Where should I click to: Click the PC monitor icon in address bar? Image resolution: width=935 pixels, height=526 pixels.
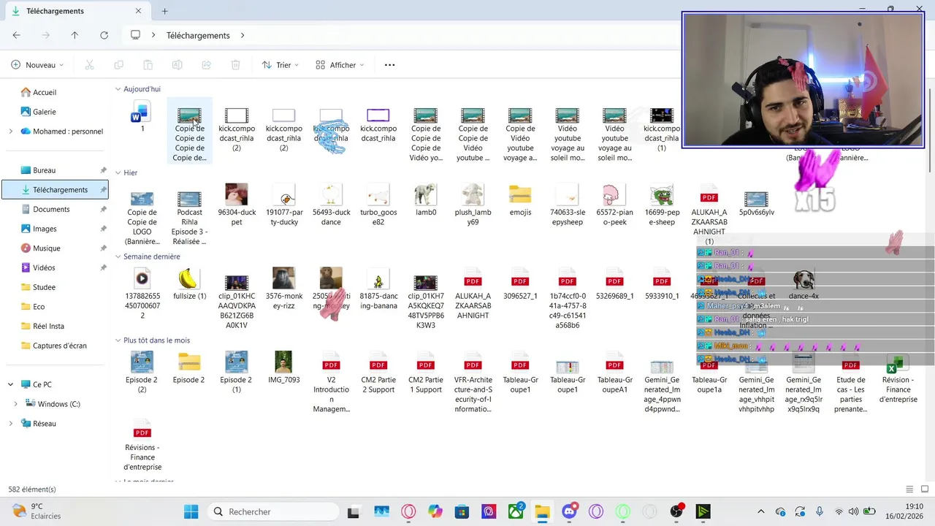(x=135, y=35)
